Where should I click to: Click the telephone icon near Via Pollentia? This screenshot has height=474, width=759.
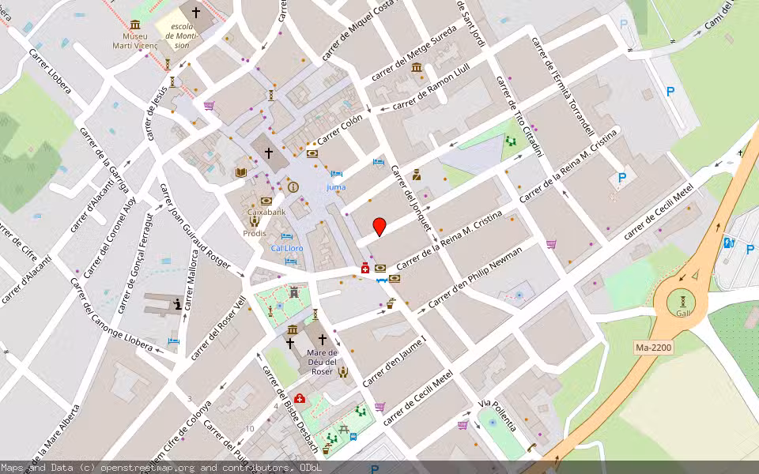click(532, 448)
